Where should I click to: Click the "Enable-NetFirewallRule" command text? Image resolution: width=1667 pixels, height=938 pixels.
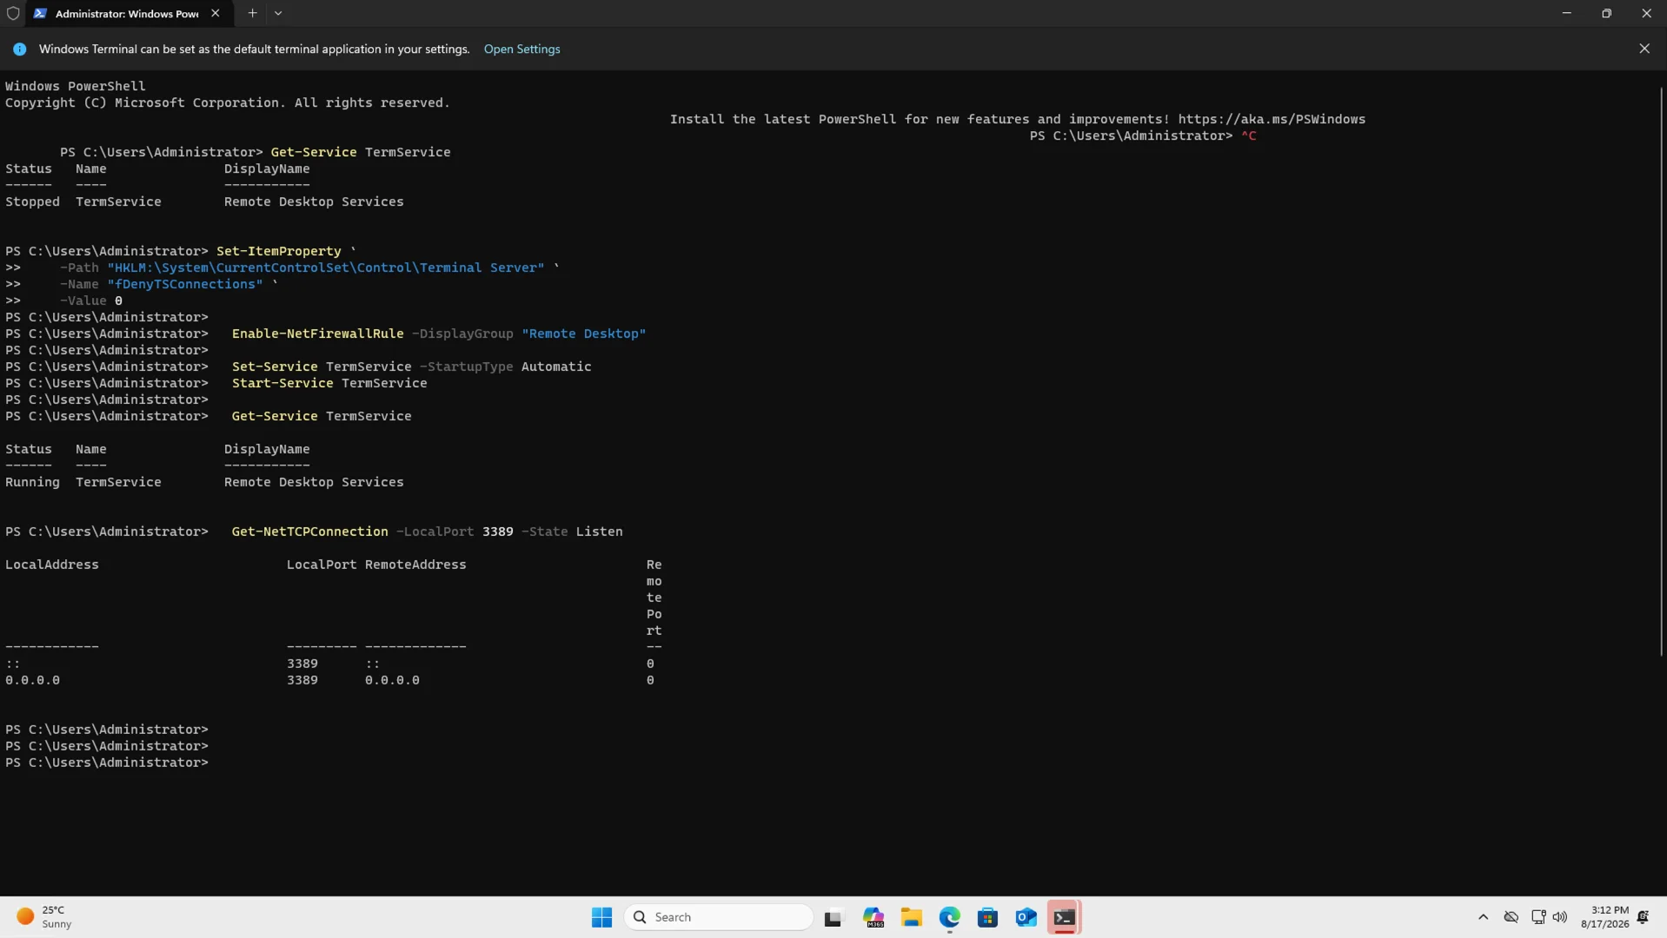[x=317, y=334]
